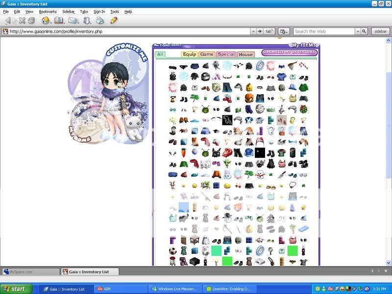
Task: Click the Home toolbar icon
Action: (45, 20)
